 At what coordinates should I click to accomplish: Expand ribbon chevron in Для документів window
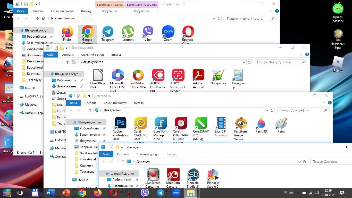point(301,55)
